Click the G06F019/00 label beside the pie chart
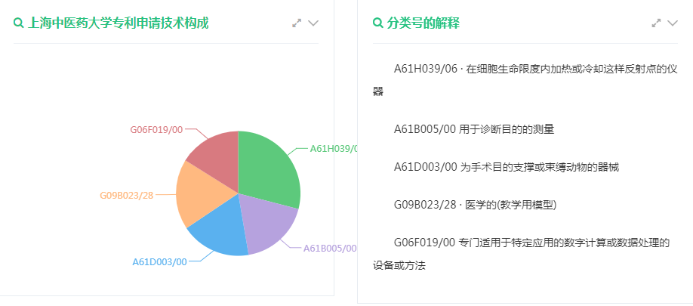This screenshot has width=693, height=306. click(x=156, y=129)
